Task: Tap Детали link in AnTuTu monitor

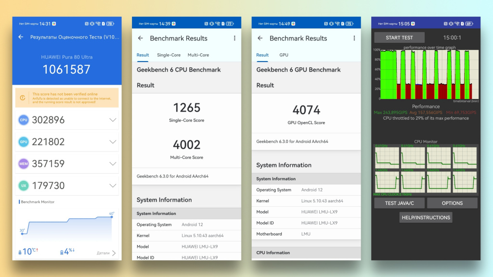Action: coord(103,253)
